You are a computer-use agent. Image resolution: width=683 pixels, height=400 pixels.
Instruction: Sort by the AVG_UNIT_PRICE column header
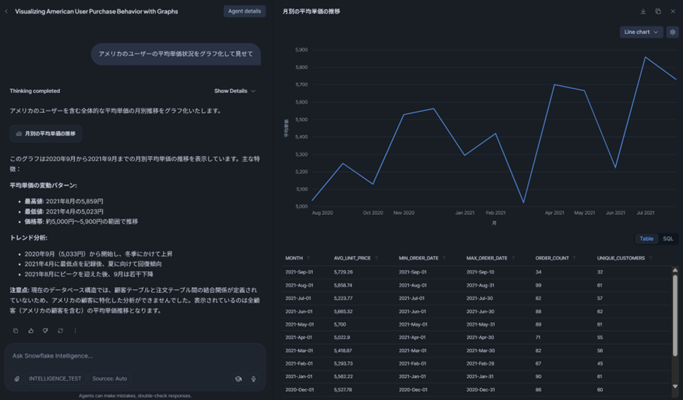[352, 258]
